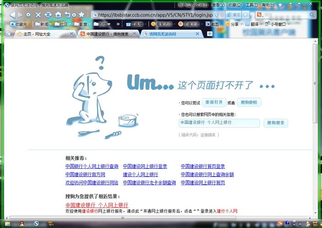The width and height of the screenshot is (322, 228).
Task: Click the horizontal scrollbar at page bottom
Action: 123,218
